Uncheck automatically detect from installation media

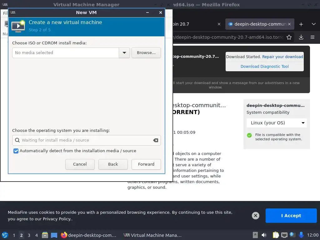click(16, 151)
